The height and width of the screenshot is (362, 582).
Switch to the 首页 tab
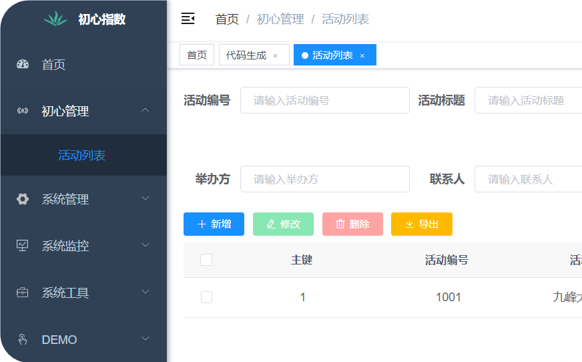pyautogui.click(x=197, y=55)
